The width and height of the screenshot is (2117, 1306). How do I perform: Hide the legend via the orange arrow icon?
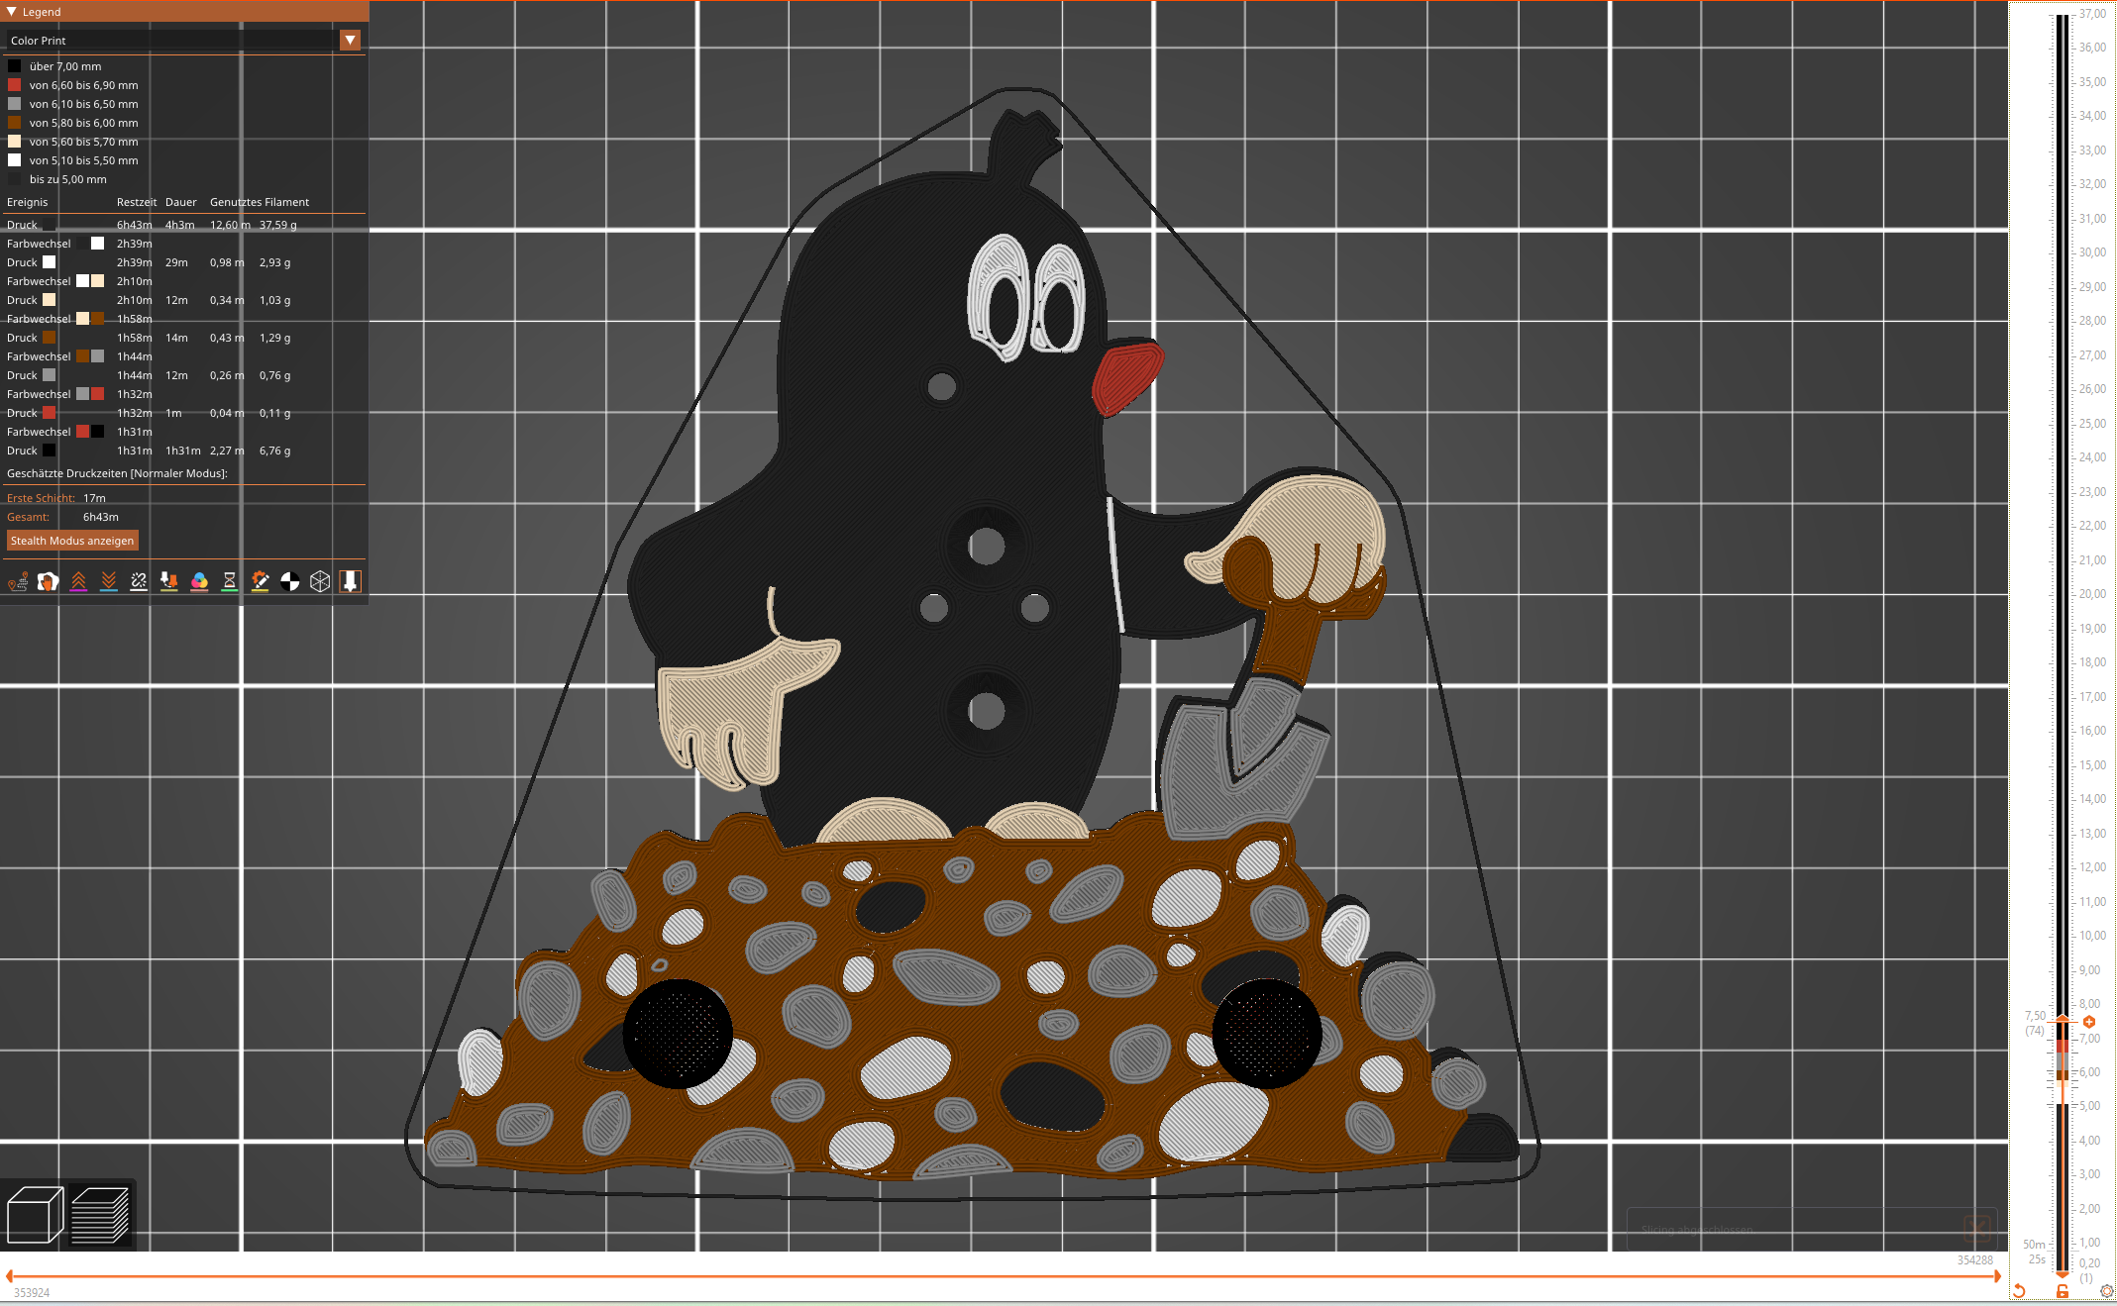tap(351, 581)
